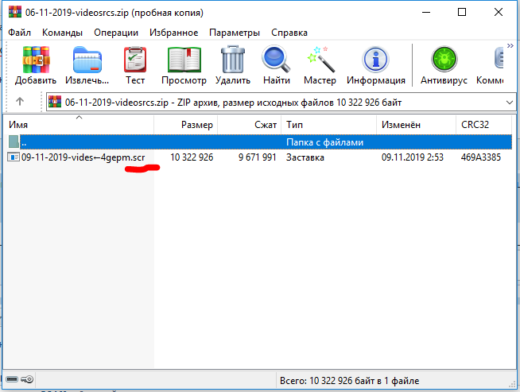Click the Папка с файлами type cell
The width and height of the screenshot is (520, 392).
324,142
